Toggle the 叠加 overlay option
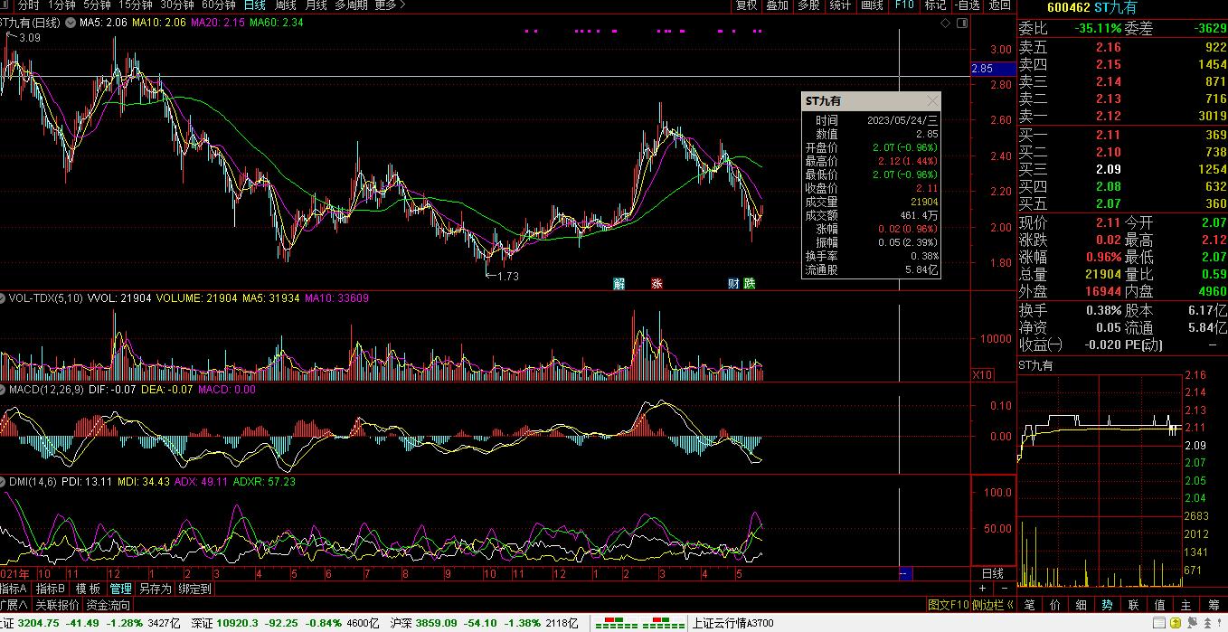 click(x=777, y=5)
